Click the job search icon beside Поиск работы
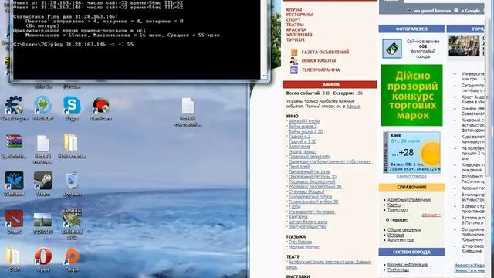 point(293,61)
